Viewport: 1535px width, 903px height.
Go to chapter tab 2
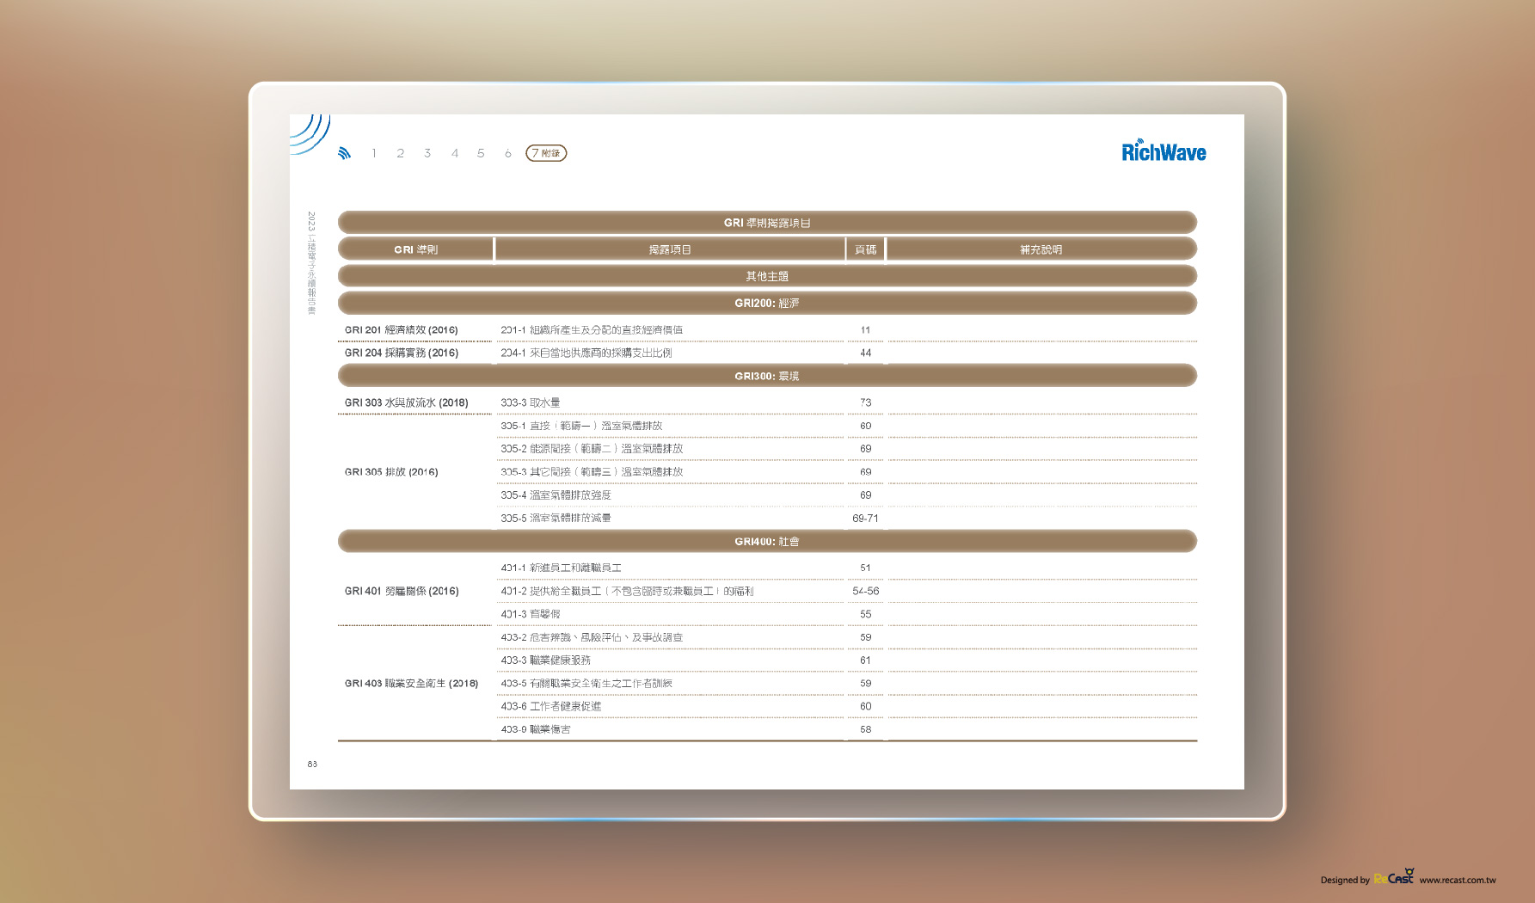click(400, 153)
